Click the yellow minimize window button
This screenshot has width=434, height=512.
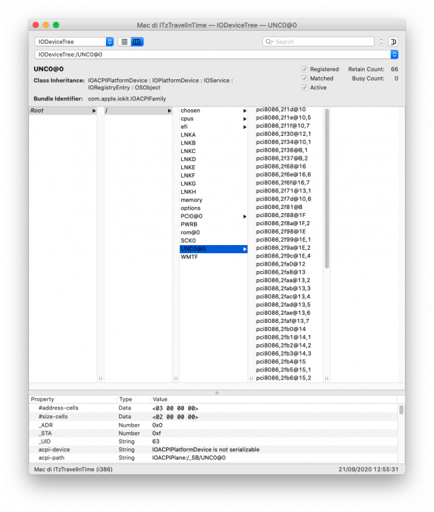click(x=46, y=25)
